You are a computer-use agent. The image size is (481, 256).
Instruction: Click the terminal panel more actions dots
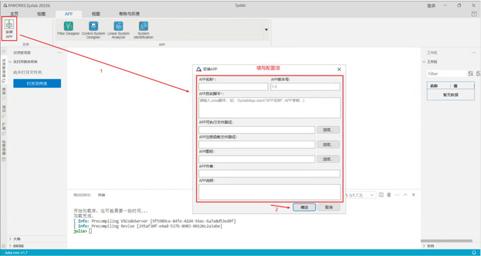click(x=397, y=195)
